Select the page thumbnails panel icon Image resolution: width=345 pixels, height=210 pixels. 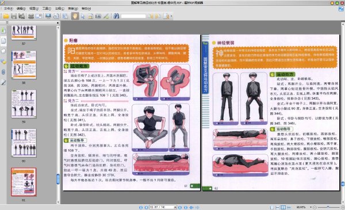(3, 40)
